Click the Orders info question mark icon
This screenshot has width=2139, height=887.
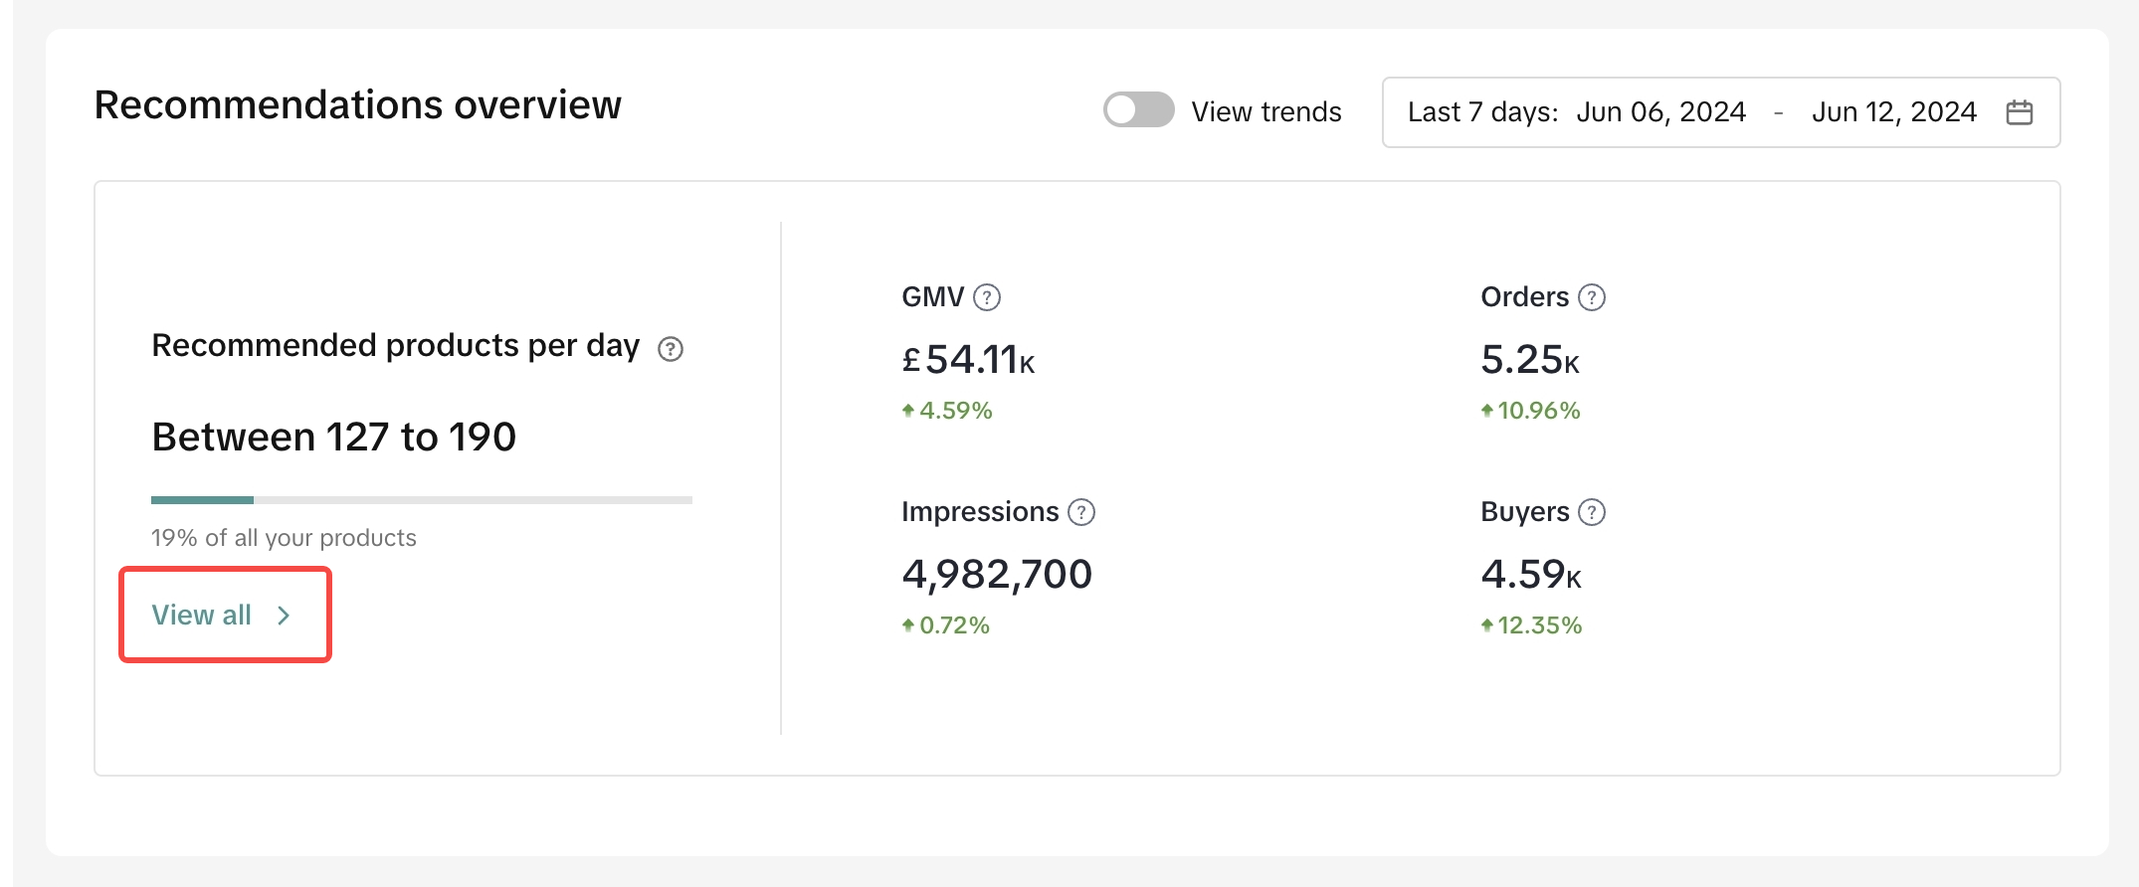tap(1592, 297)
